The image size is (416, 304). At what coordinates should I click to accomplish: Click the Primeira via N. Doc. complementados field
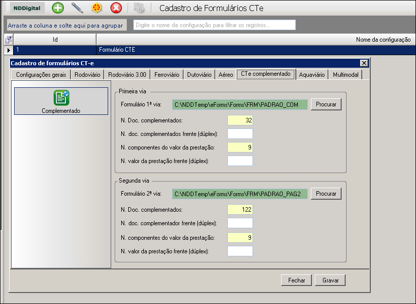coord(240,120)
